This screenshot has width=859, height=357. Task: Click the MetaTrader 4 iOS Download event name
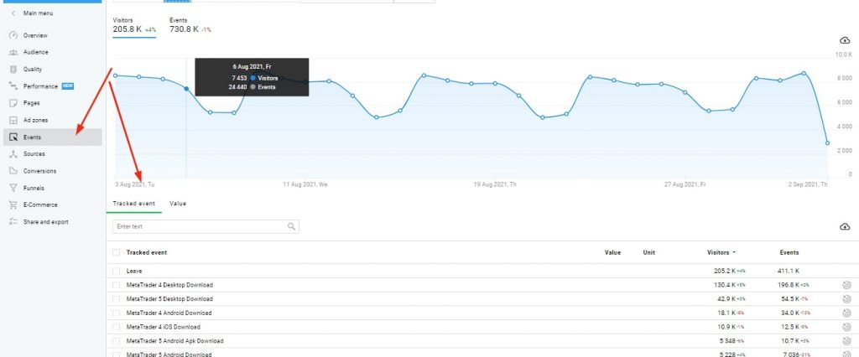click(x=164, y=327)
